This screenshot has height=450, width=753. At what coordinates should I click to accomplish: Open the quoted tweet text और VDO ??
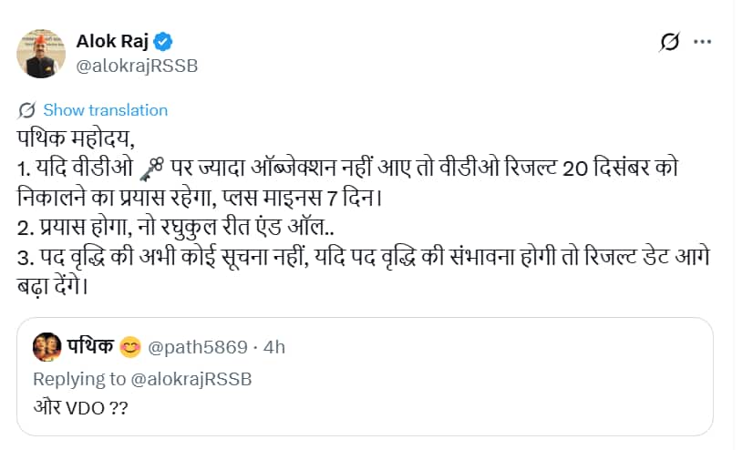coord(79,406)
